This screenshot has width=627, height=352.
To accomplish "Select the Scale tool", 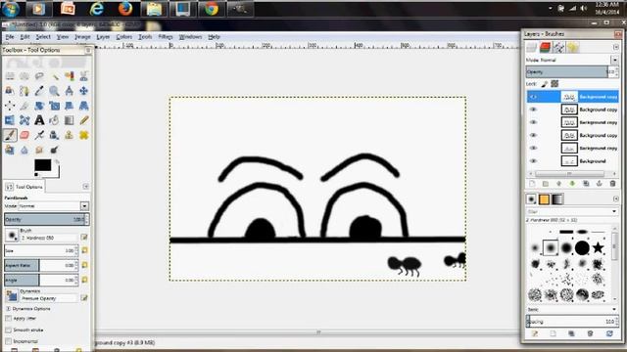I will point(55,106).
